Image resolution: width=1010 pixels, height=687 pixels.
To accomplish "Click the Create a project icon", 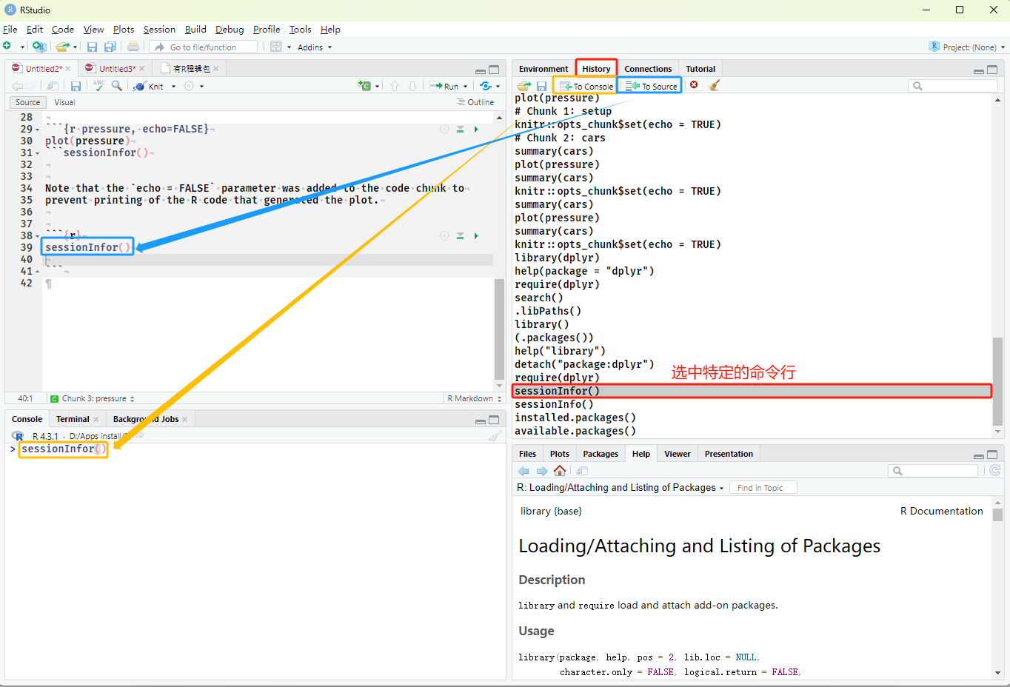I will 39,47.
